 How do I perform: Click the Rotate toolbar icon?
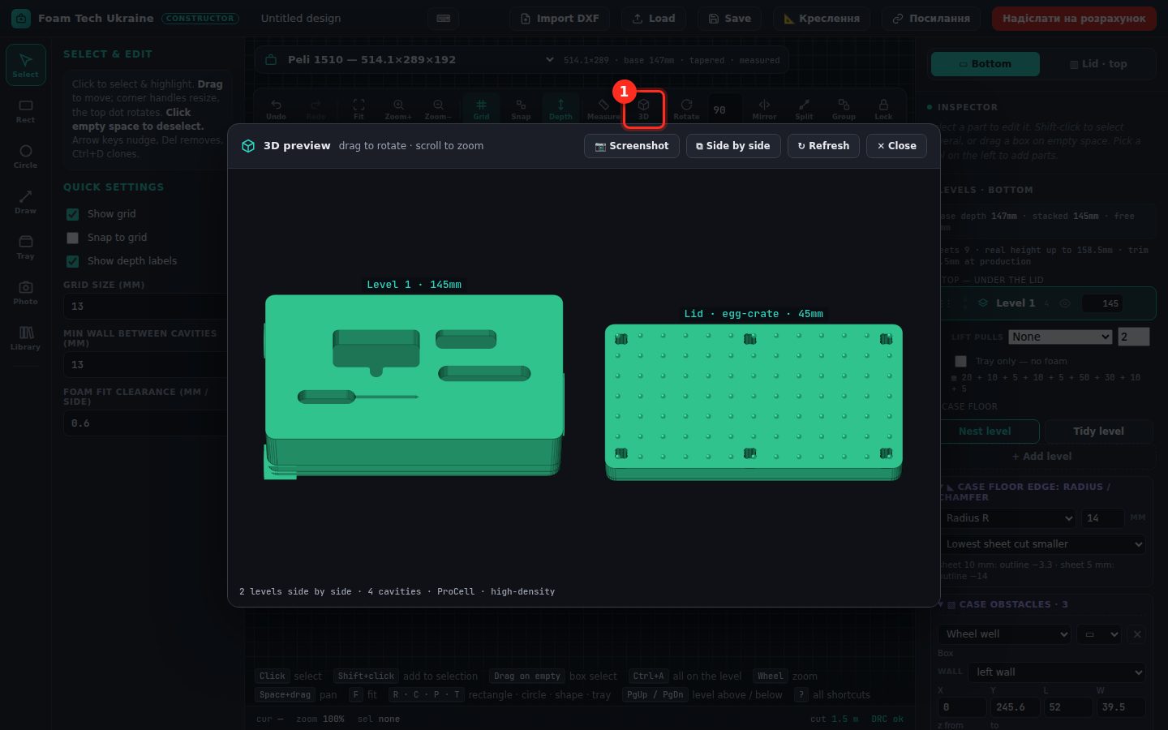point(686,109)
